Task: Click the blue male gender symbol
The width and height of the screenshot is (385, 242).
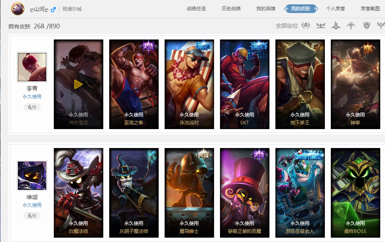Action: pyautogui.click(x=53, y=9)
